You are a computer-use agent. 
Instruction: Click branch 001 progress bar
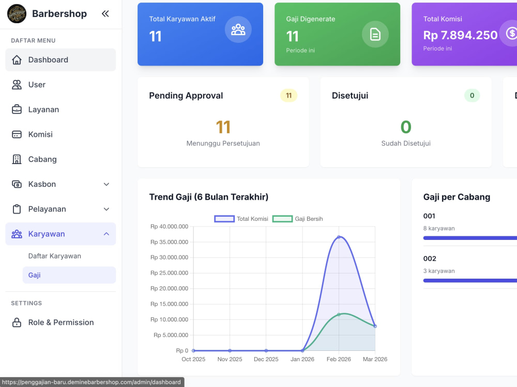470,238
